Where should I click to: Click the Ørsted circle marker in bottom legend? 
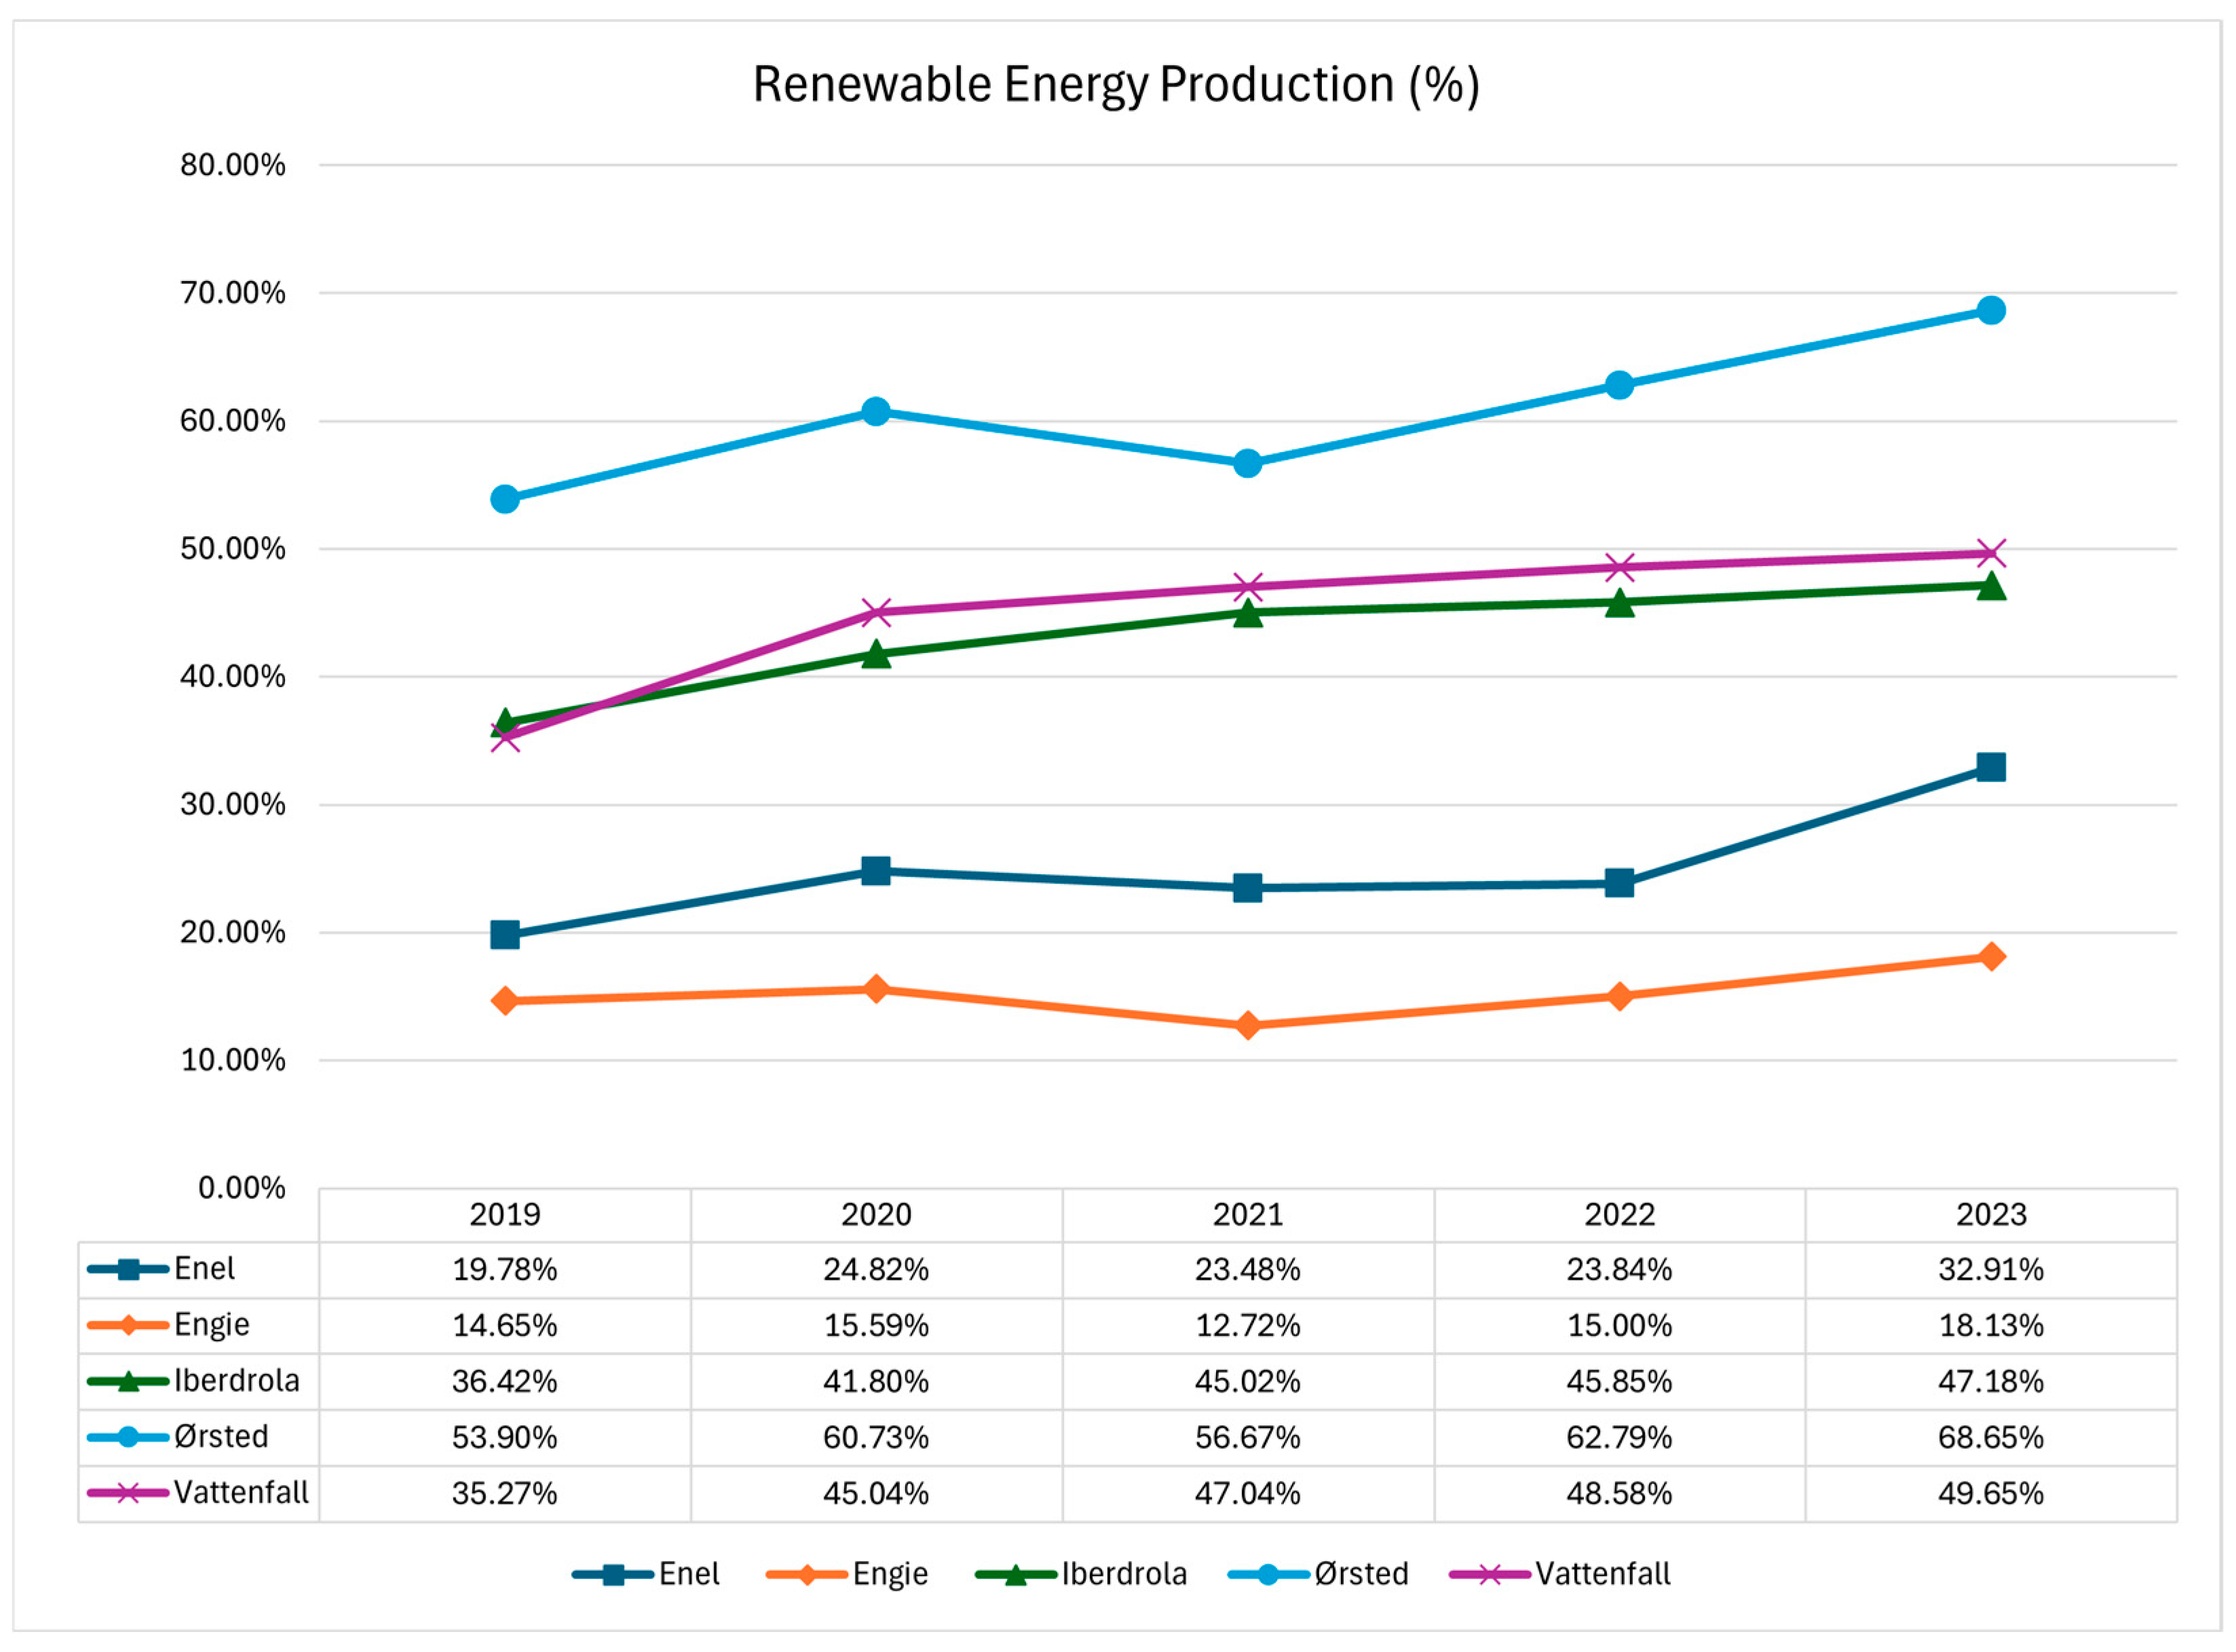pyautogui.click(x=1268, y=1574)
